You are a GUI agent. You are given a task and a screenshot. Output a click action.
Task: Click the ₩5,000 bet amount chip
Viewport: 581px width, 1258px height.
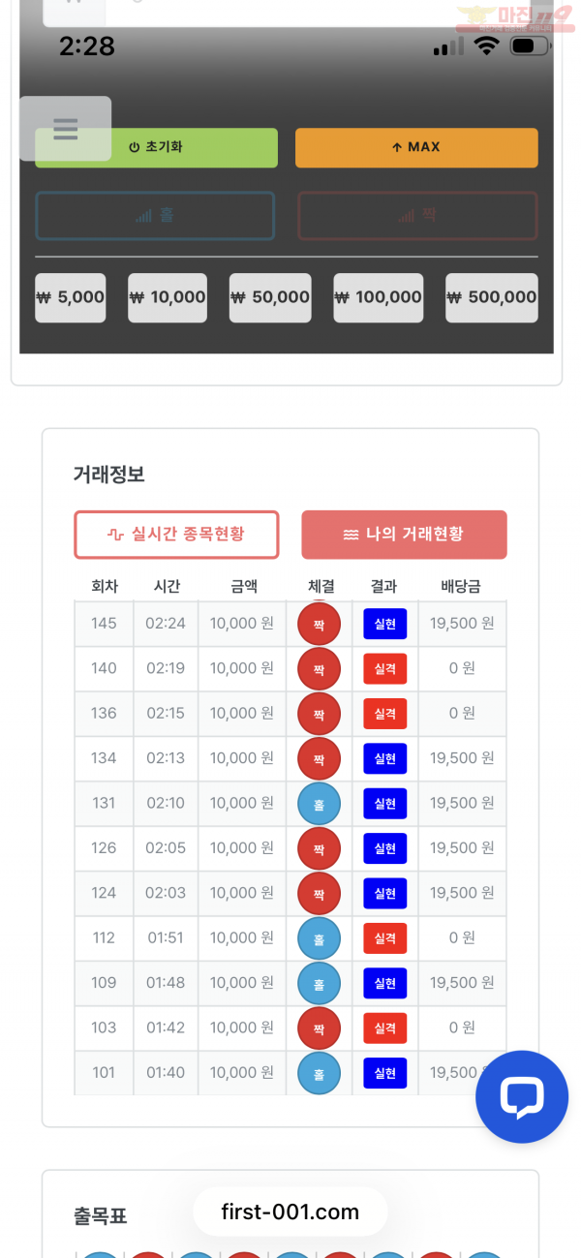point(70,297)
